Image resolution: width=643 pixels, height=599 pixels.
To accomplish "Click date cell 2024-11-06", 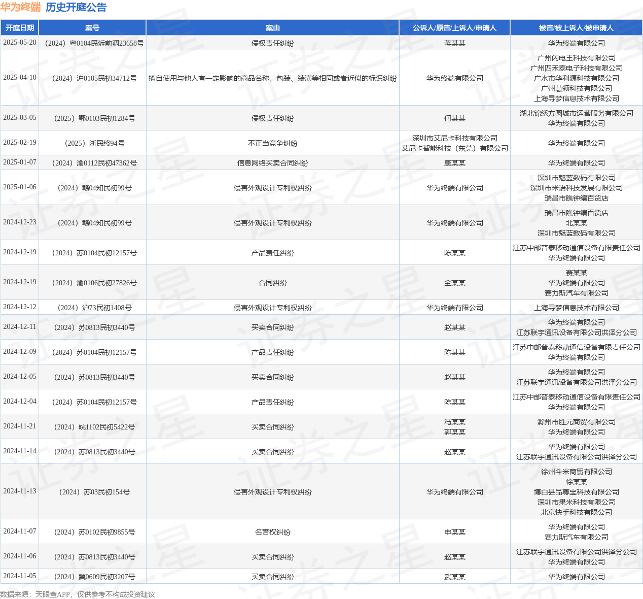I will [x=20, y=556].
